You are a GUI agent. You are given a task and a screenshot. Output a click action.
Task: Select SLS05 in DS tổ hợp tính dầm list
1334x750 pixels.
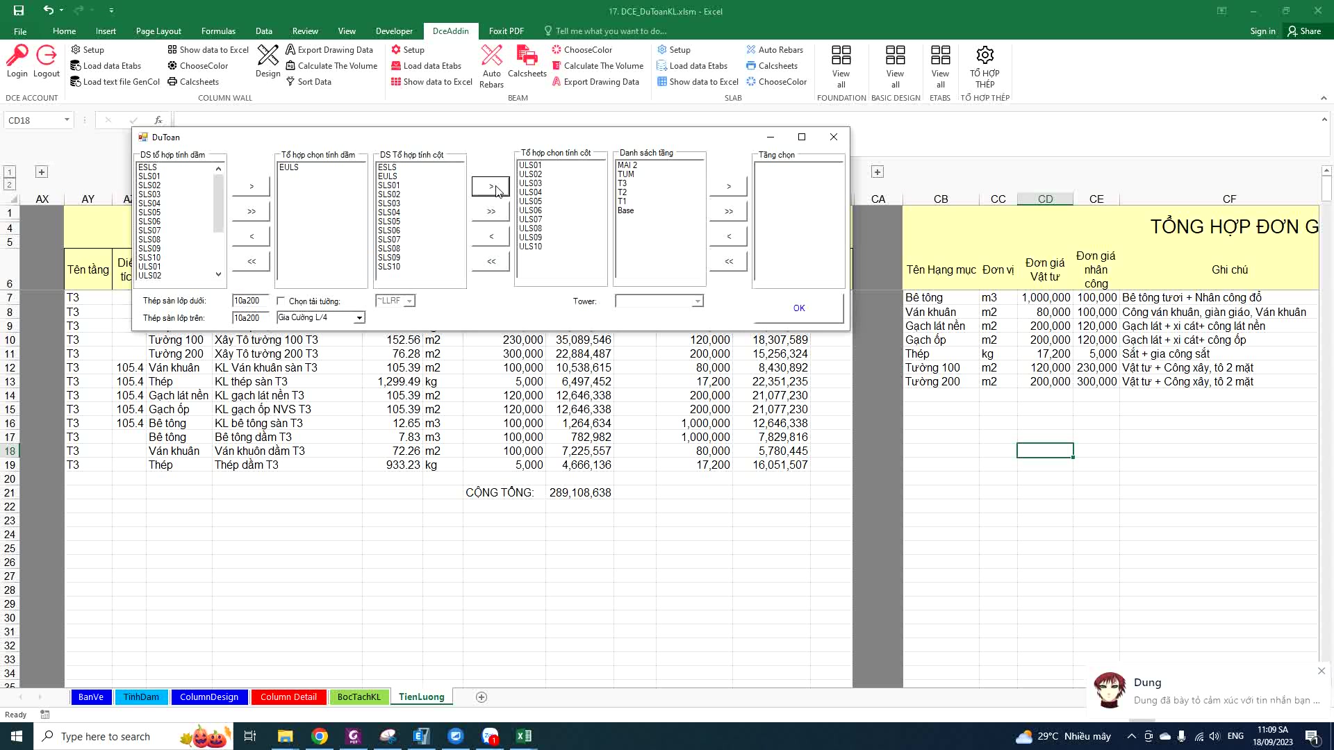[149, 212]
